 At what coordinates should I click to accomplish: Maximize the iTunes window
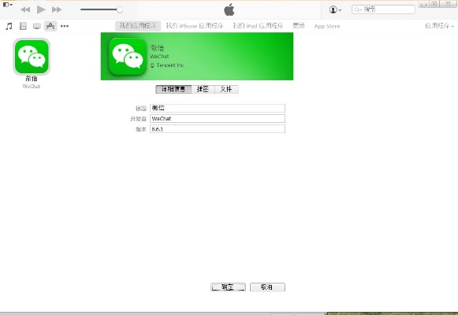click(434, 4)
